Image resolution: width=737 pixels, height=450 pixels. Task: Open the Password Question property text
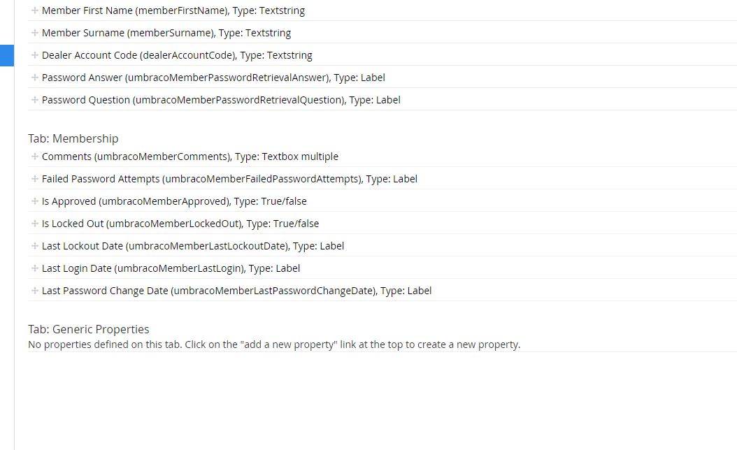pos(221,100)
